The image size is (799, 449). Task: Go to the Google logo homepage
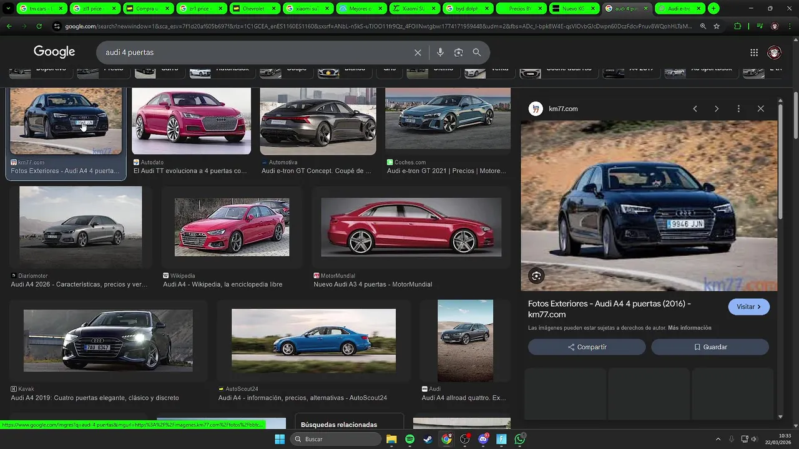54,52
